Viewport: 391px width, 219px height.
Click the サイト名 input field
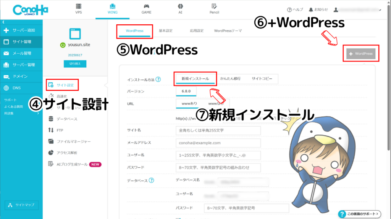[218, 130]
